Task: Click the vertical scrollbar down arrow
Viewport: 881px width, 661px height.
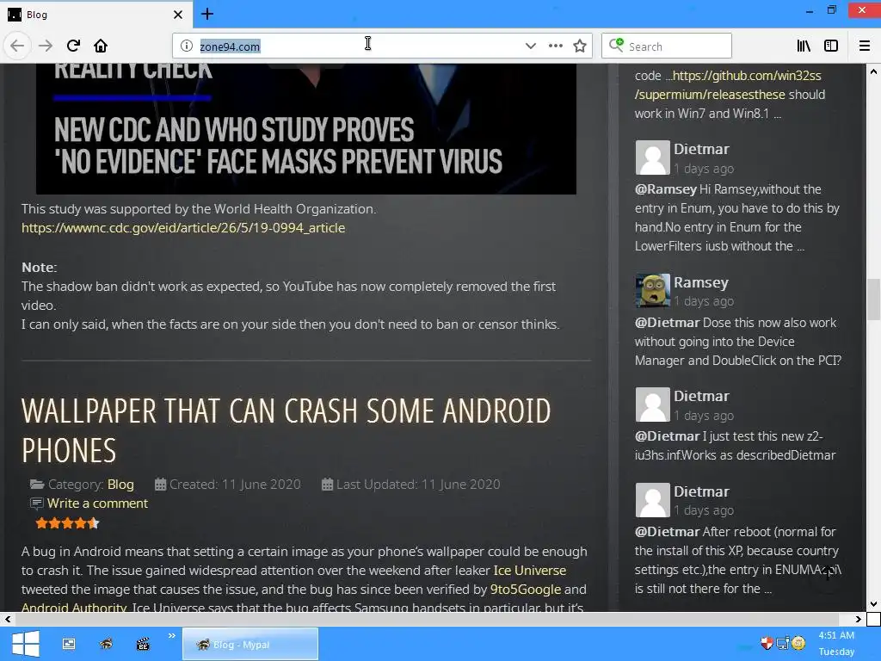Action: tap(873, 604)
